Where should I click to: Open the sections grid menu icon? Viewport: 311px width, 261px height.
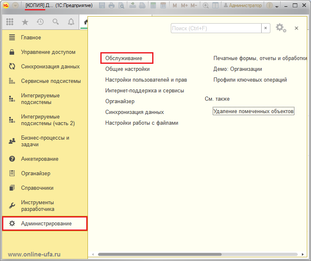click(10, 22)
